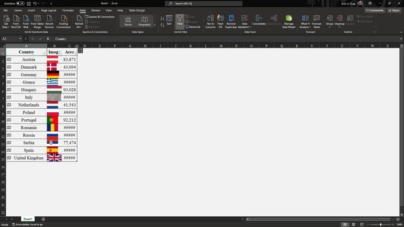
Task: Open Manage Data Model
Action: [288, 21]
